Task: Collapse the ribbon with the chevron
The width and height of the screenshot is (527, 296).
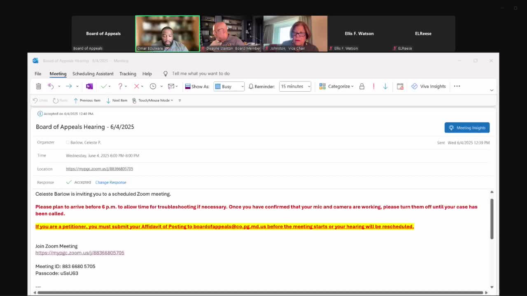Action: [492, 90]
